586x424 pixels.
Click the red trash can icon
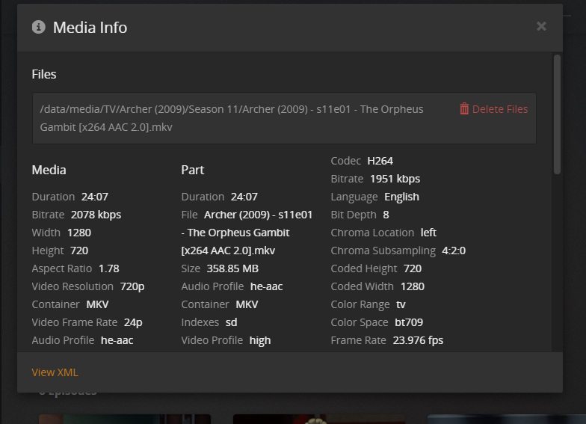point(464,109)
